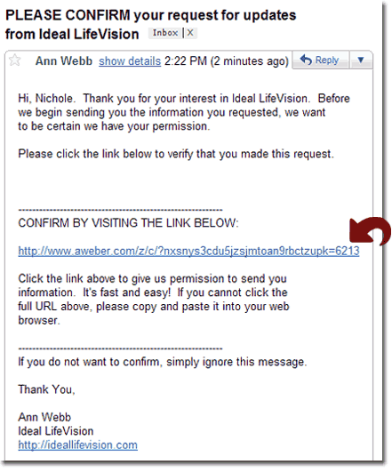
Task: Click the 'copy and paste it' instruction paragraph
Action: (x=154, y=300)
